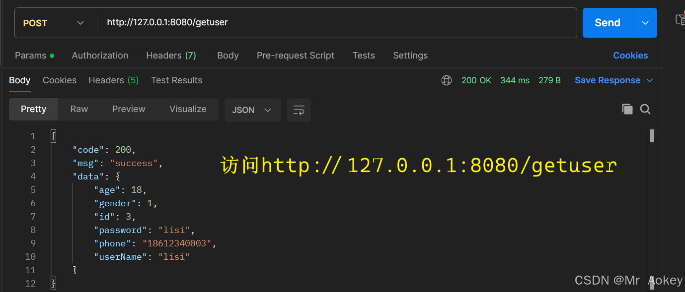Open the Settings tab

tap(410, 56)
